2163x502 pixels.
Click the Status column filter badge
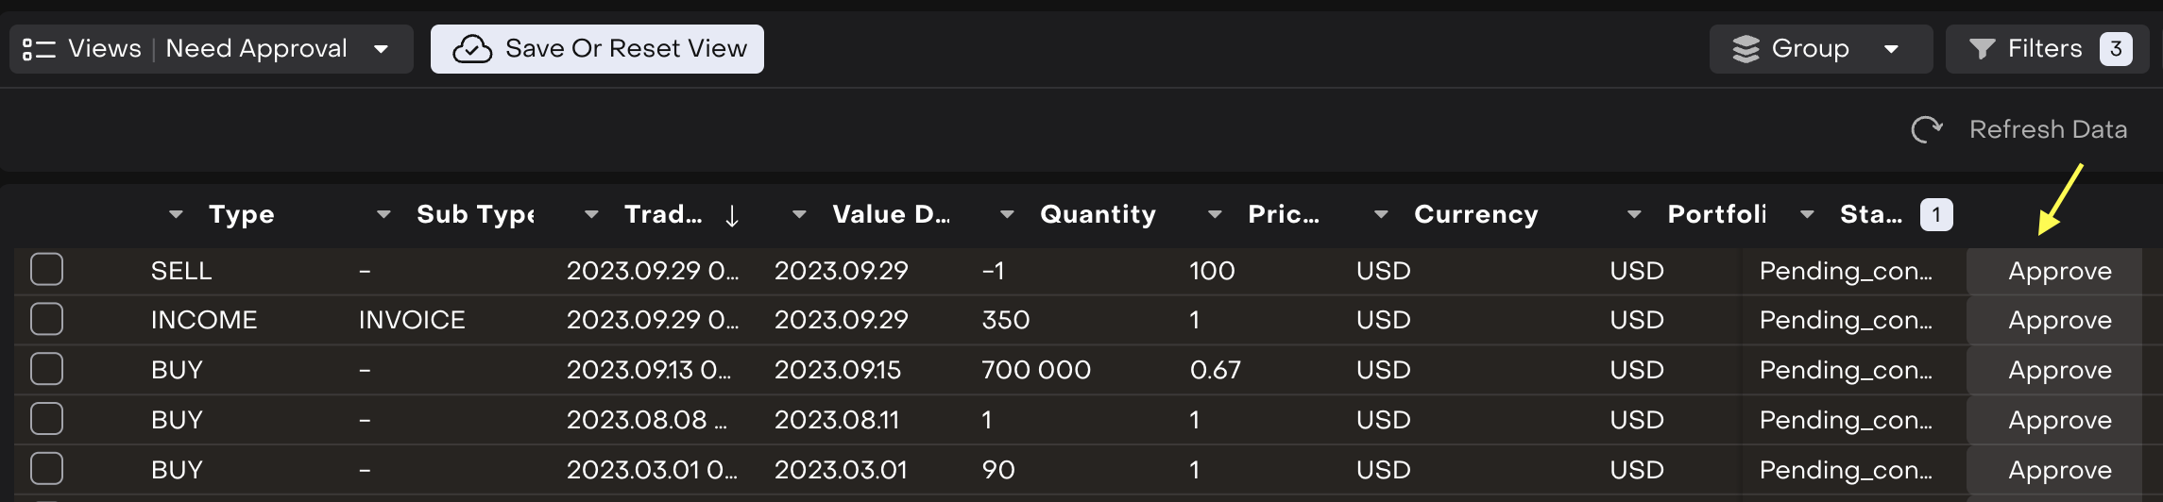tap(1935, 215)
